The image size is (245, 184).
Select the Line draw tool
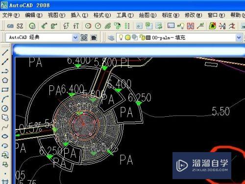pos(5,53)
